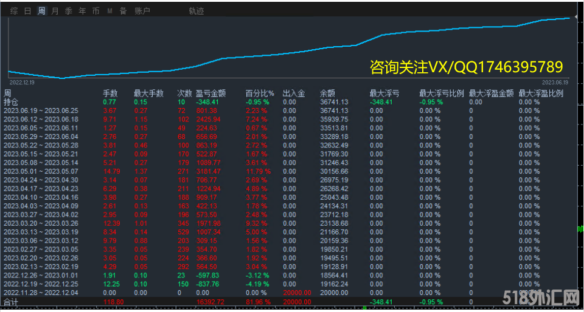Open the 年 yearly statistics tab

[x=82, y=11]
